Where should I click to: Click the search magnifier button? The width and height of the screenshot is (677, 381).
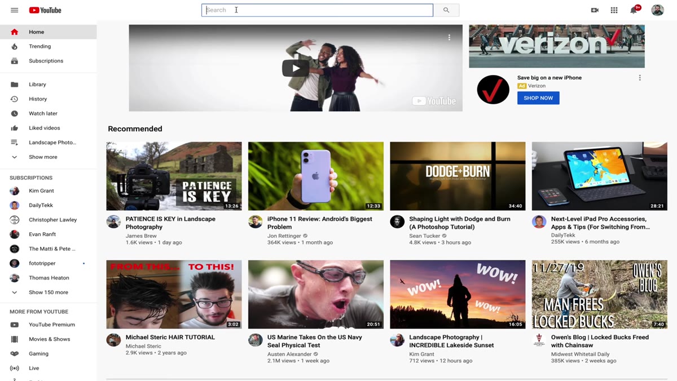pyautogui.click(x=446, y=10)
